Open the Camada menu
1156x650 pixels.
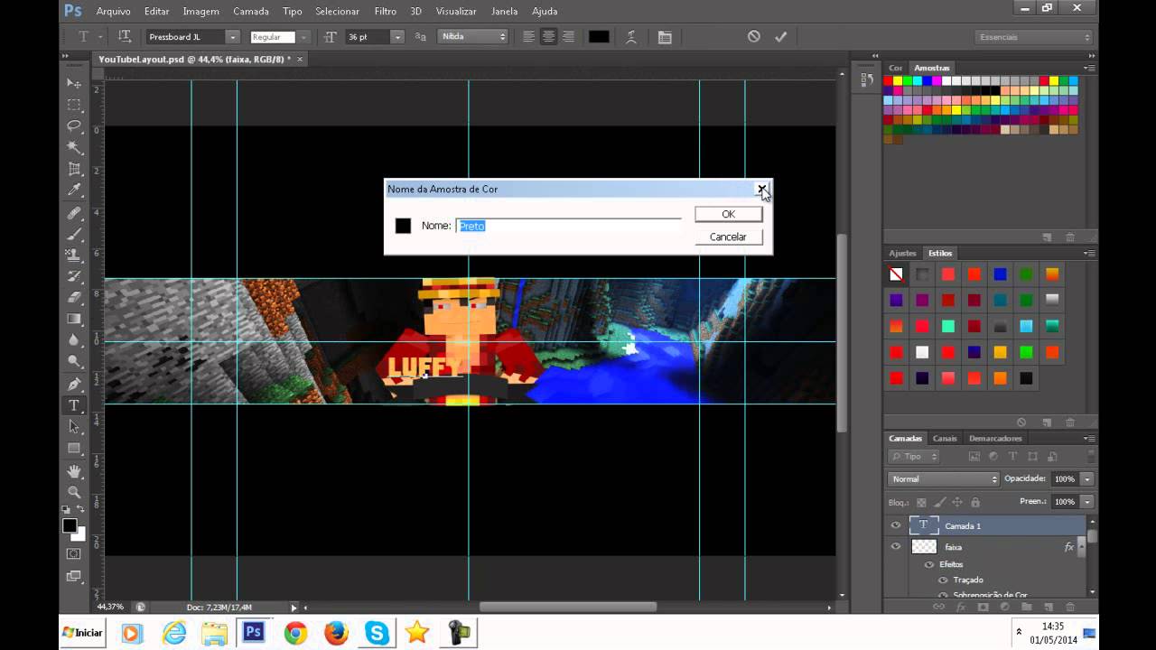[251, 11]
